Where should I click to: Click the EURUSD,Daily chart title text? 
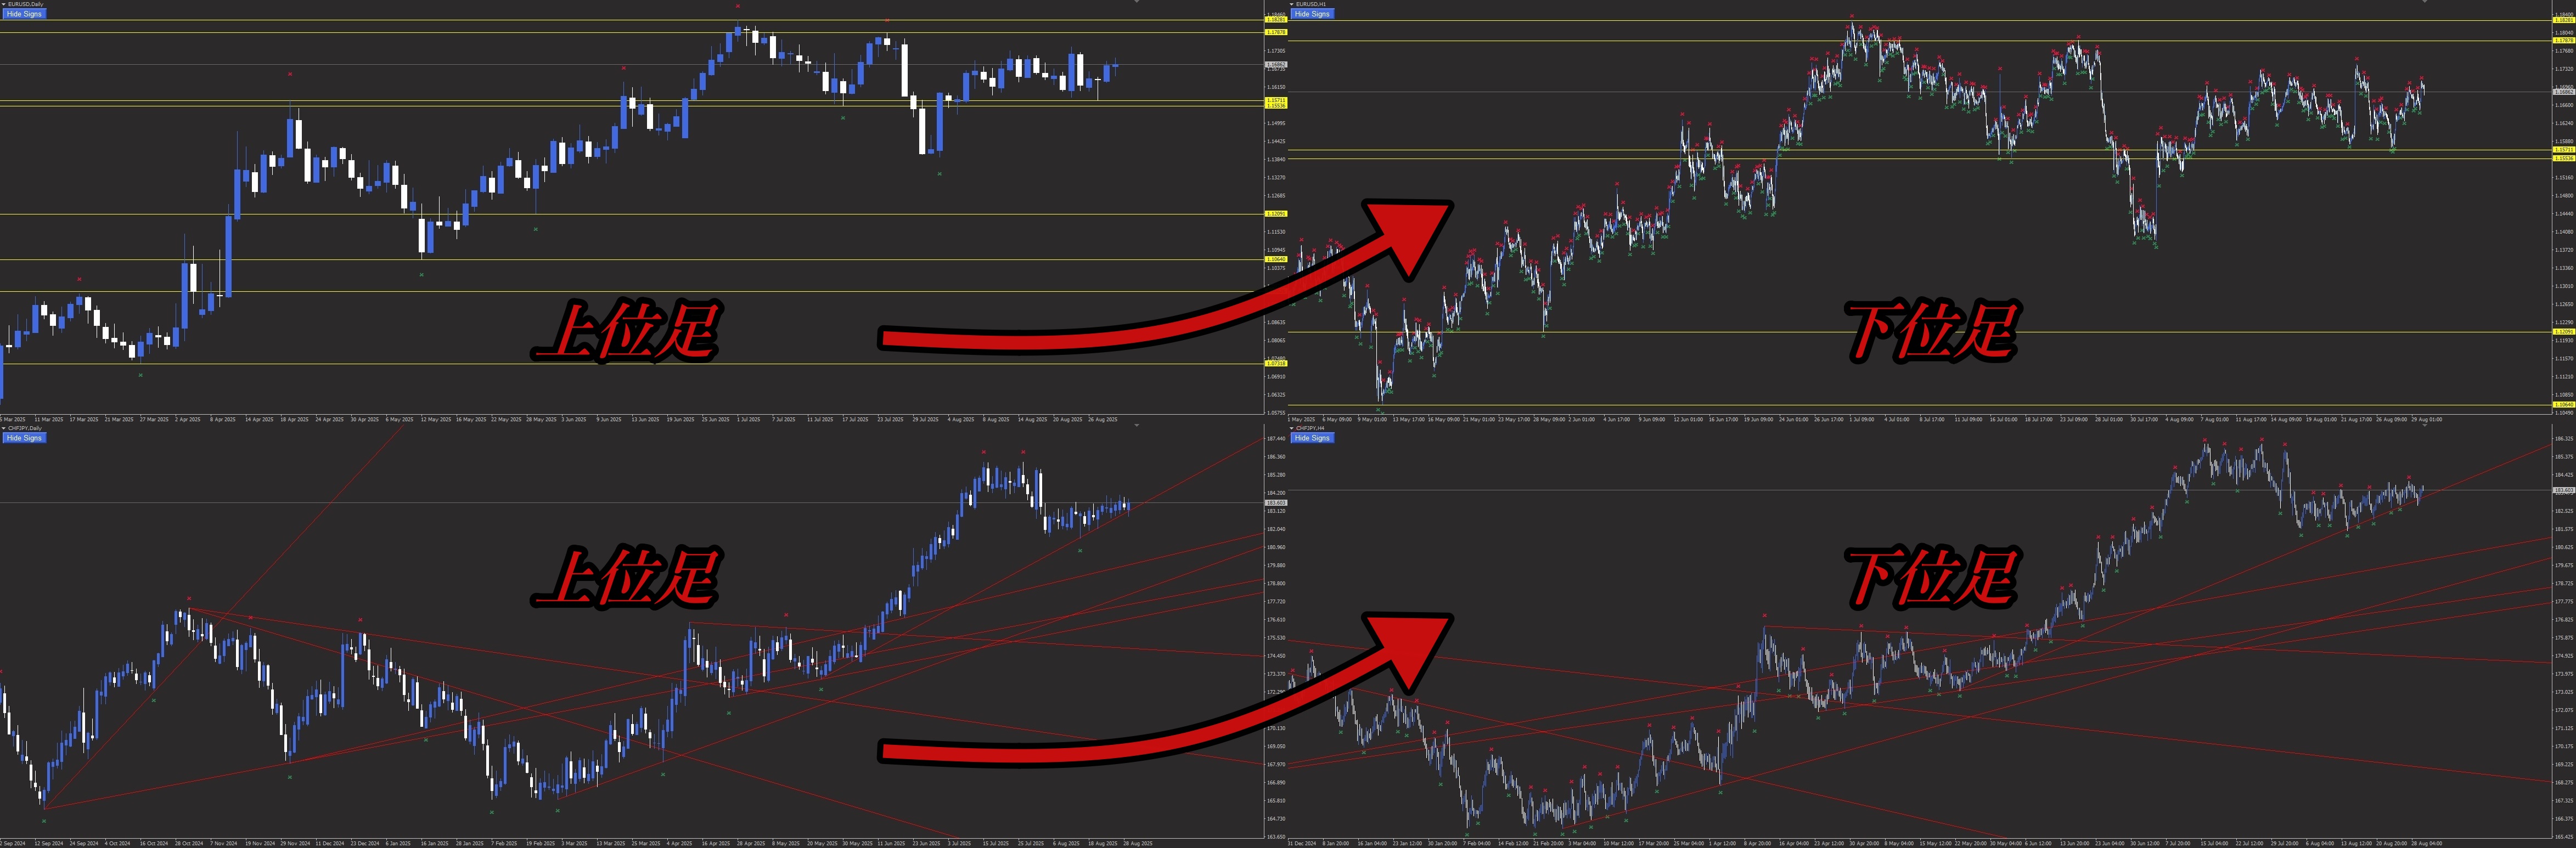pos(26,4)
